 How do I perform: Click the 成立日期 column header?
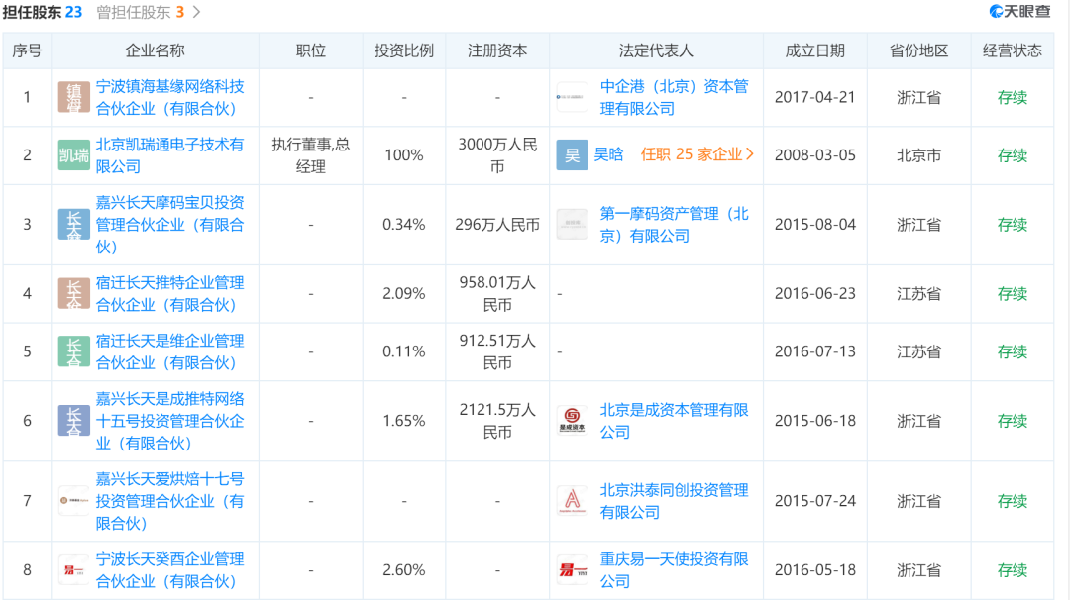pyautogui.click(x=814, y=51)
